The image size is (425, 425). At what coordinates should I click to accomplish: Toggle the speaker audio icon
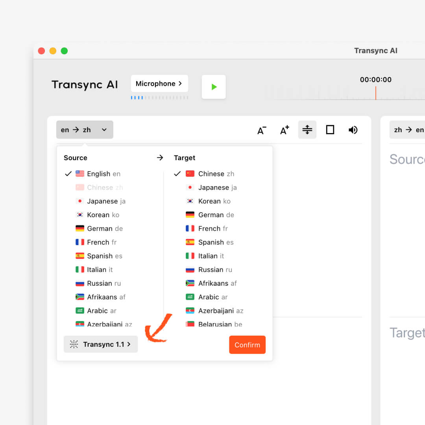[x=353, y=130]
